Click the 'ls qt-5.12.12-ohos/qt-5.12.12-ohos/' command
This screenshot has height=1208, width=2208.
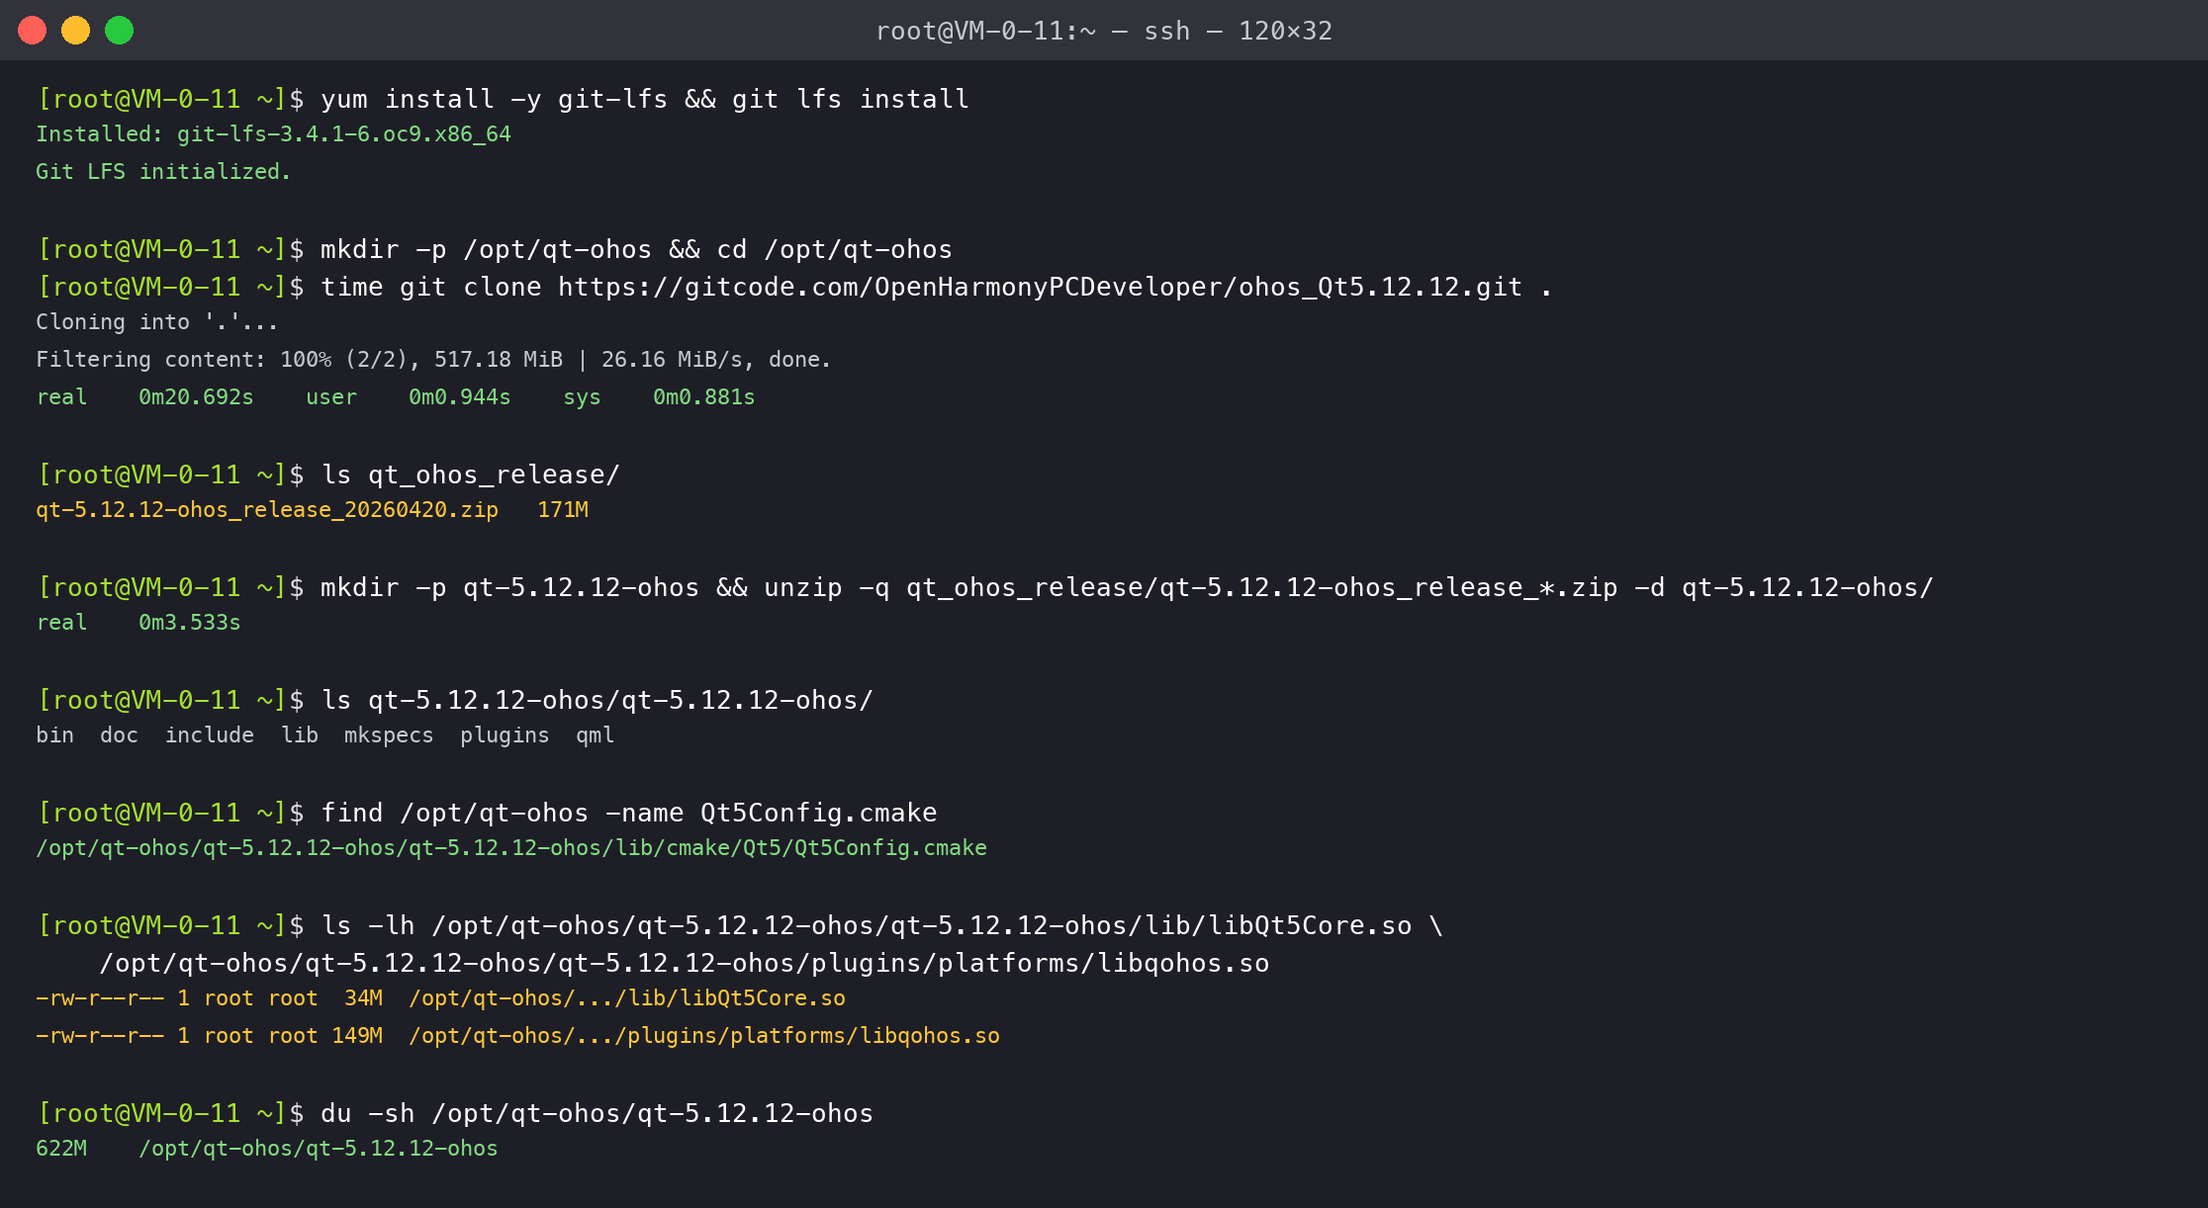pyautogui.click(x=597, y=700)
